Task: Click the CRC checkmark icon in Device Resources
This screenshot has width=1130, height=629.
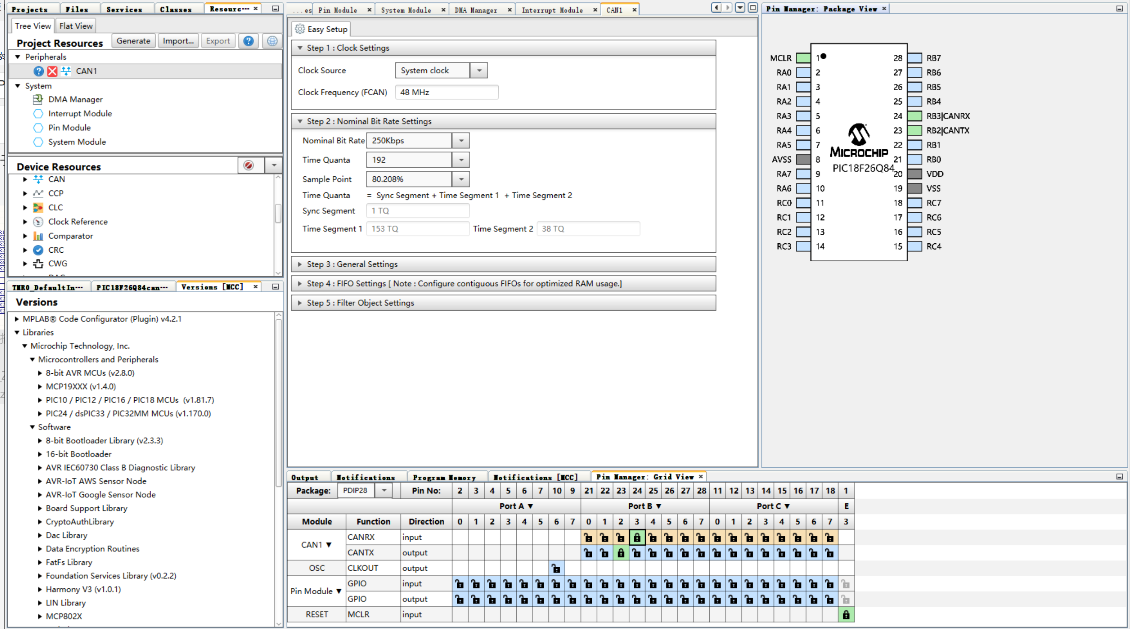Action: tap(38, 250)
